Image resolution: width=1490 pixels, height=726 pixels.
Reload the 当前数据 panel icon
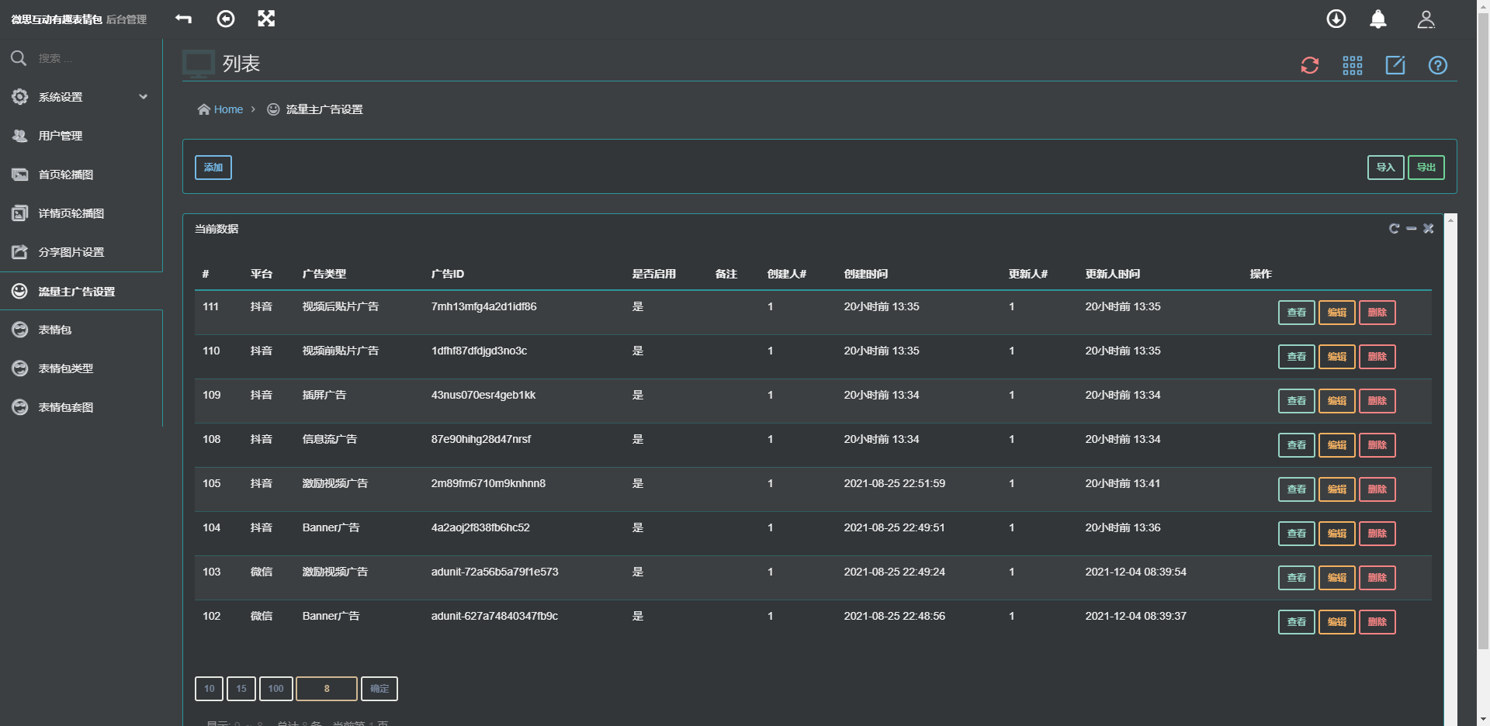coord(1395,229)
